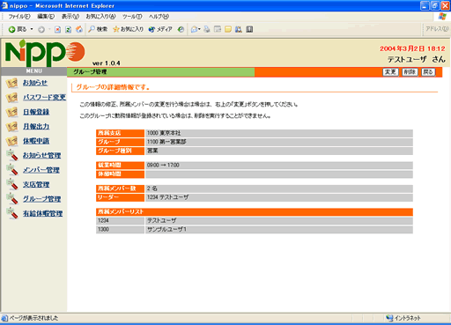Open the お知らせ管理 sidebar link
Screen dimensions: 451x325
click(42, 155)
